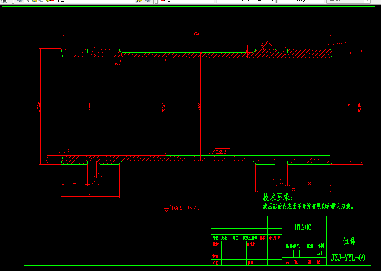This screenshot has height=271, width=381.
Task: Select the 10 wall thickness dimension
Action: point(45,160)
